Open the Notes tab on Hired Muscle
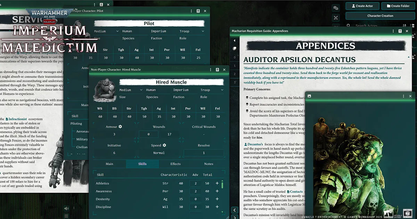Viewport: 417px width, 219px height. pyautogui.click(x=208, y=164)
